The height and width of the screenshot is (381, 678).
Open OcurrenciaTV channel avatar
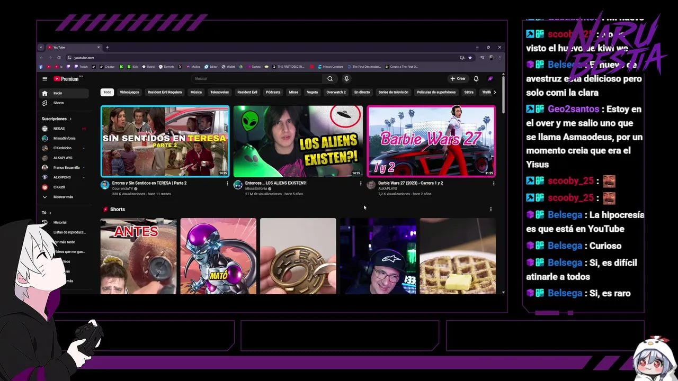(105, 185)
